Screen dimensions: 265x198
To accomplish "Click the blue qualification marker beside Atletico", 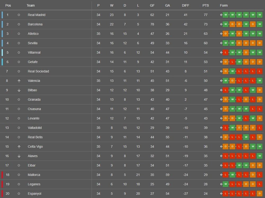I will coord(2,34).
